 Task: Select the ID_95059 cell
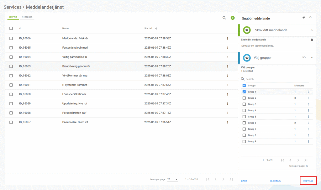(x=25, y=103)
